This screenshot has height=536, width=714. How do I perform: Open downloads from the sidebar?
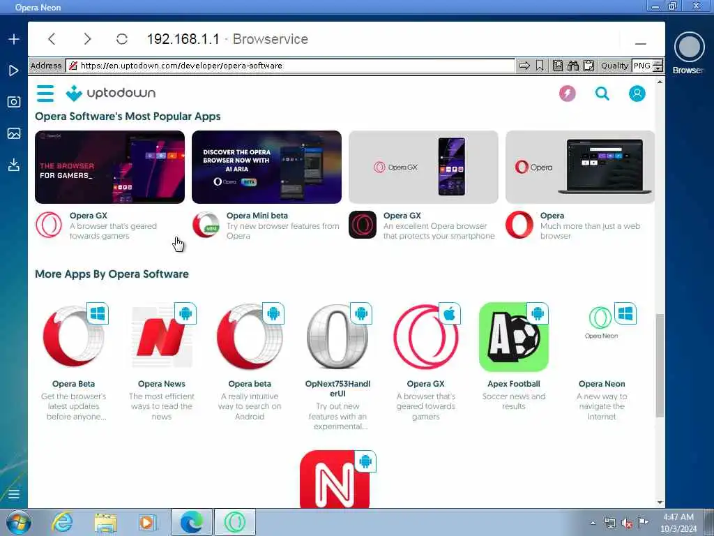pos(14,165)
